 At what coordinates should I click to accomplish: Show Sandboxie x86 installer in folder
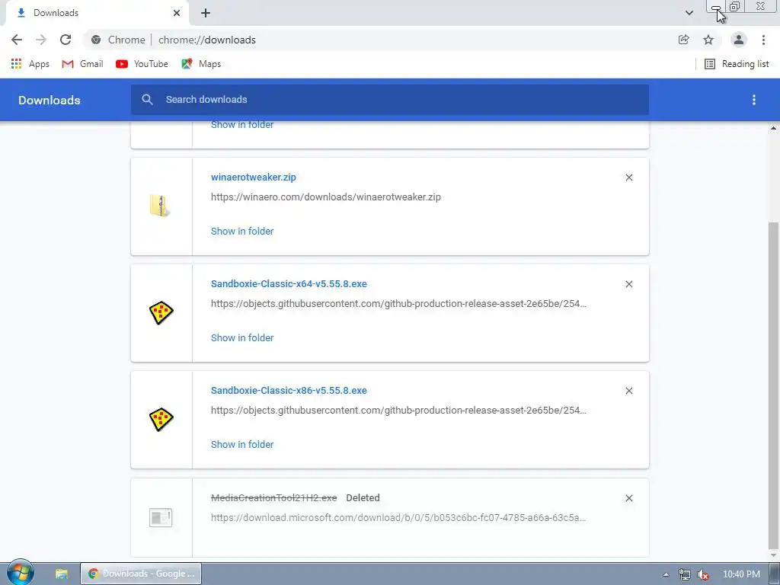click(242, 444)
